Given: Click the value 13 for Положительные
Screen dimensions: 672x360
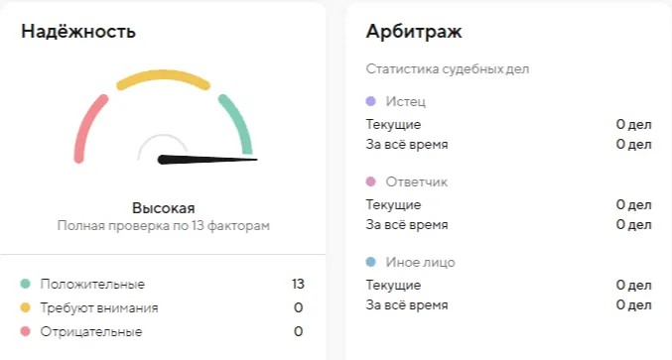Looking at the screenshot, I should 298,284.
